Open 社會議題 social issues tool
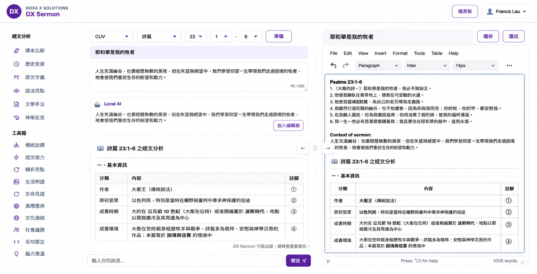The width and height of the screenshot is (537, 274). [29, 230]
